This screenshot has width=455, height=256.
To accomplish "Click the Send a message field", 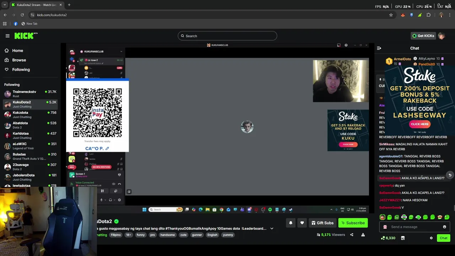I will coord(414,227).
